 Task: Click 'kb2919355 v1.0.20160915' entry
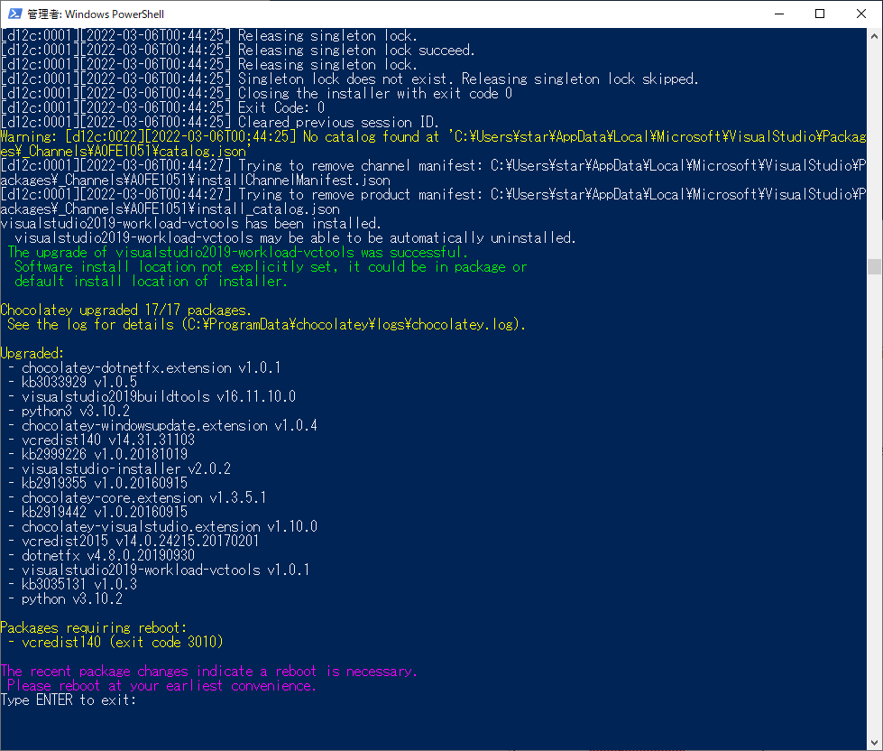(x=105, y=484)
